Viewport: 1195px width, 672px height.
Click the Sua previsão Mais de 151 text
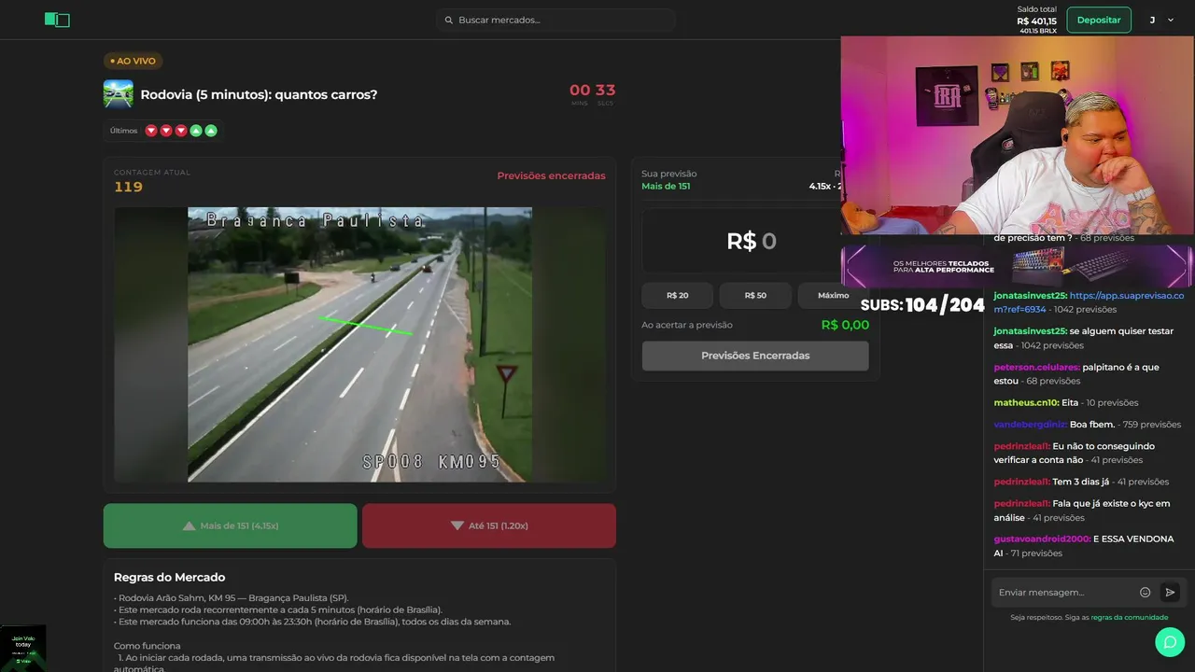click(668, 180)
